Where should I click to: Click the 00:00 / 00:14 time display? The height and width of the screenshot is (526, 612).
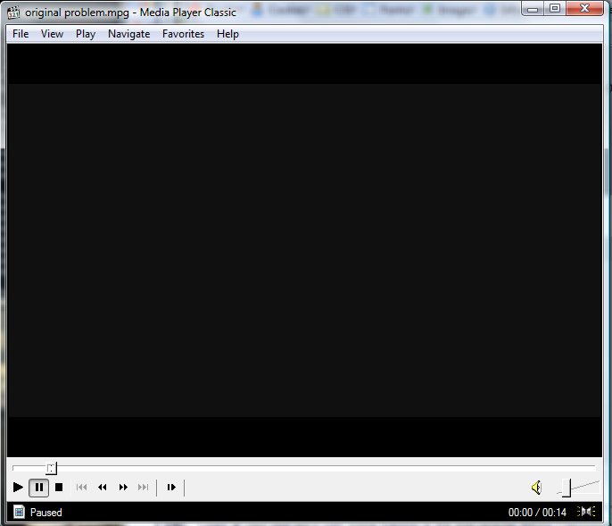pos(537,513)
